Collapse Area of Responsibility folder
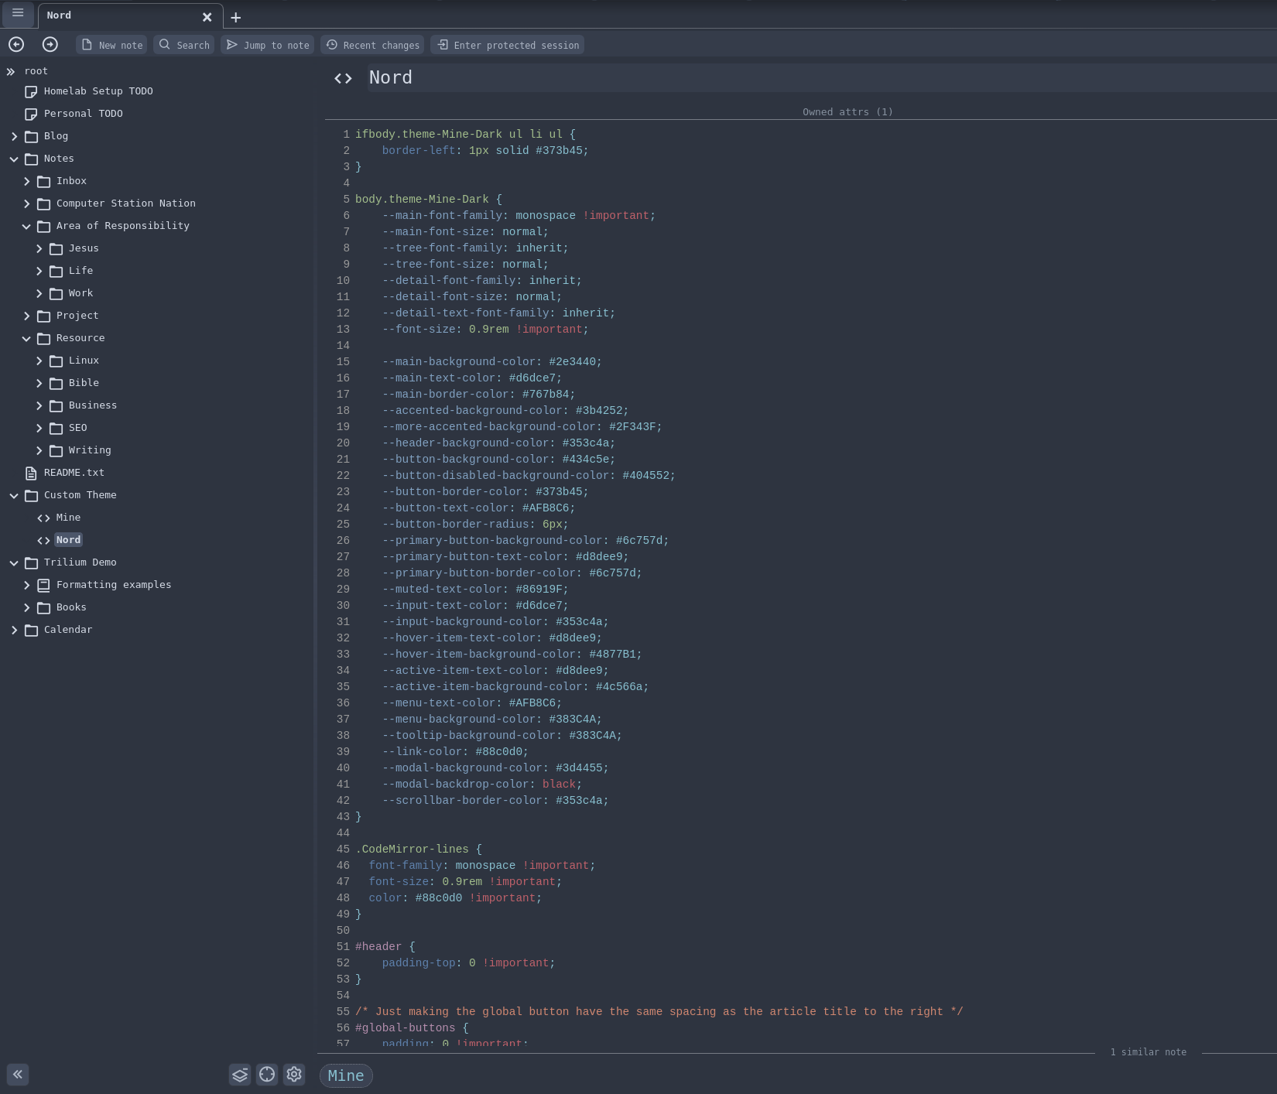This screenshot has height=1094, width=1277. coord(26,226)
